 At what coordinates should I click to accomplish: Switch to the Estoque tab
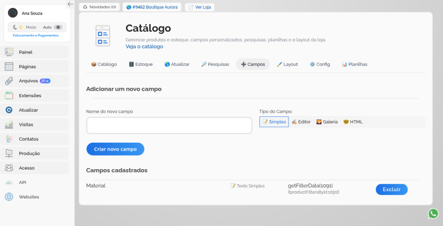[x=141, y=64]
